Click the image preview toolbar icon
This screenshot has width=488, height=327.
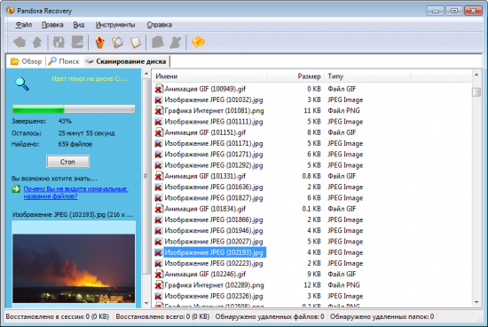tap(77, 42)
